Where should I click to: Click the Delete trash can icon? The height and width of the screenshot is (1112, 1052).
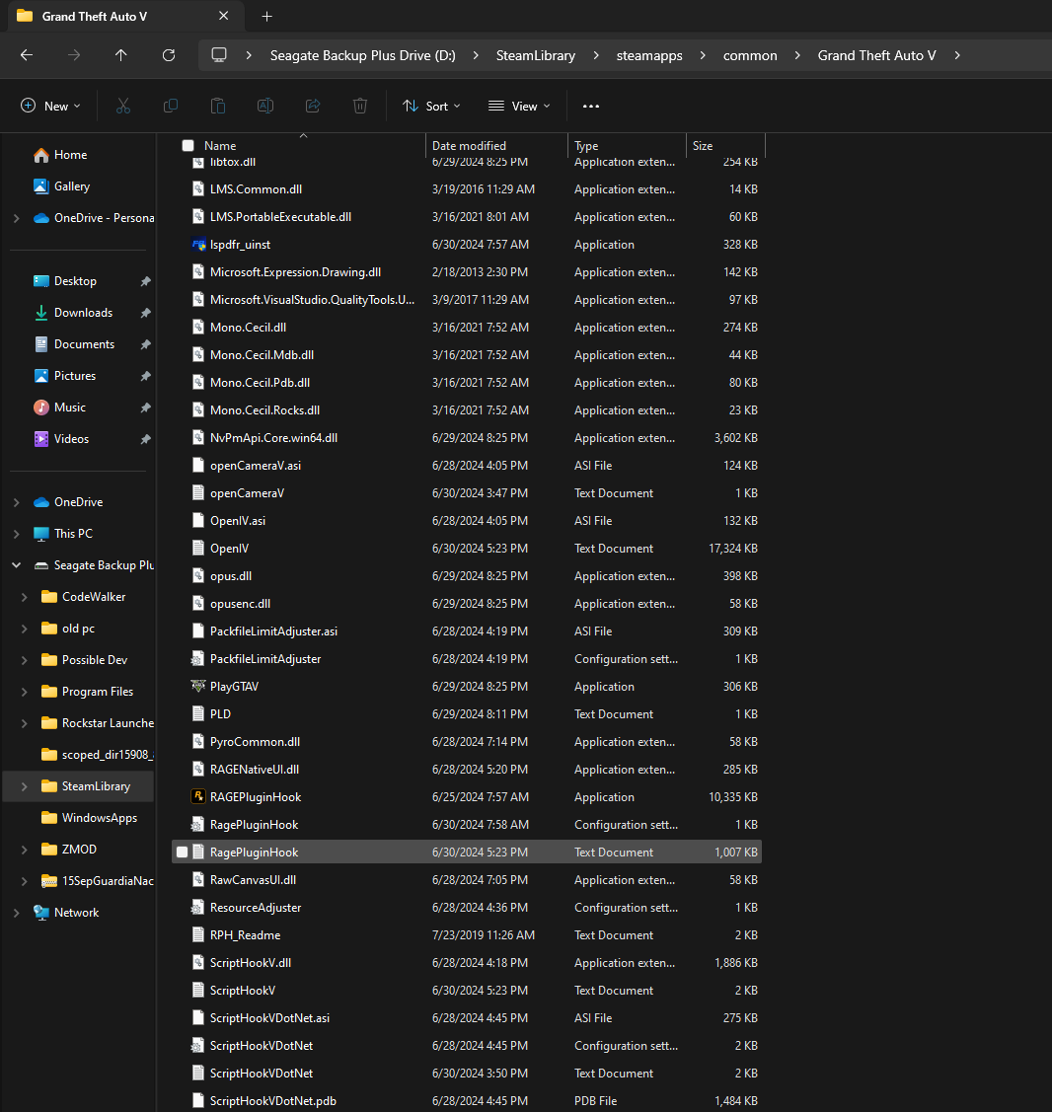click(360, 106)
